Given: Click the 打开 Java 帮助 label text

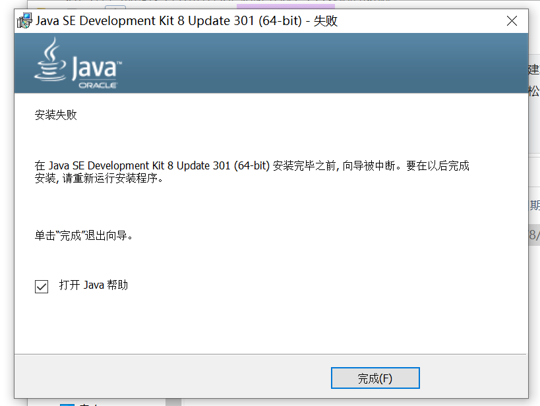Looking at the screenshot, I should click(x=94, y=285).
